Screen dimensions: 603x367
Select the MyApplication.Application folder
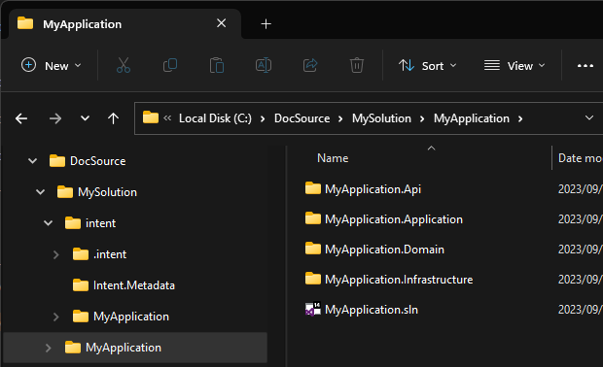point(394,219)
